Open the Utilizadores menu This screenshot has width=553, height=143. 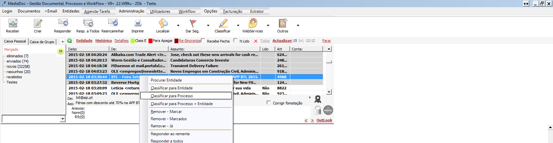click(x=160, y=11)
